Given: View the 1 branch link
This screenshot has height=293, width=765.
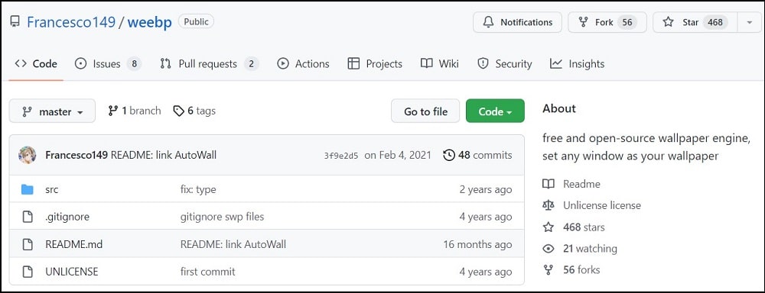Looking at the screenshot, I should tap(135, 111).
